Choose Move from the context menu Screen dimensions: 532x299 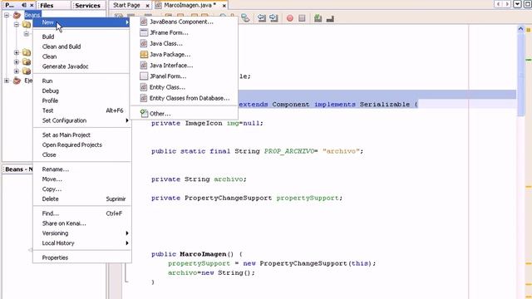point(81,179)
